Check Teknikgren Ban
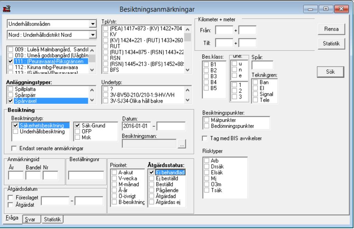354x229 pixels. 255,82
